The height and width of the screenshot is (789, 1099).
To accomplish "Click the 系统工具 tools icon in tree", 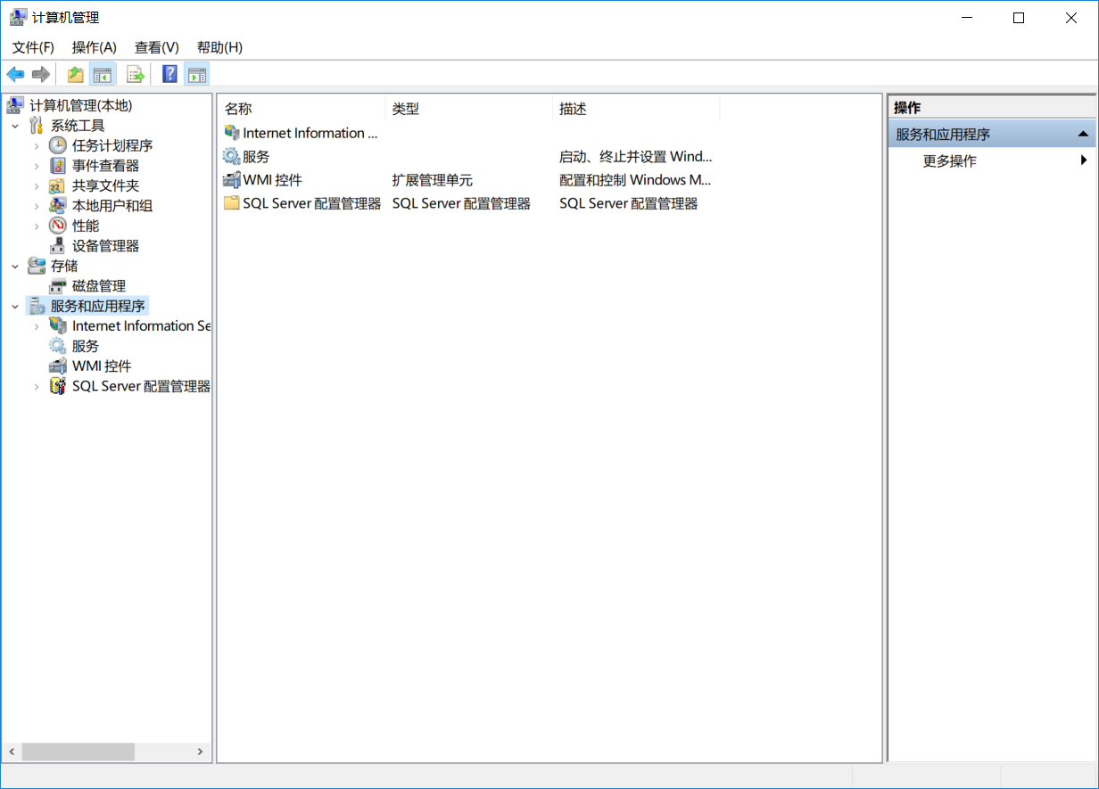I will pos(37,126).
